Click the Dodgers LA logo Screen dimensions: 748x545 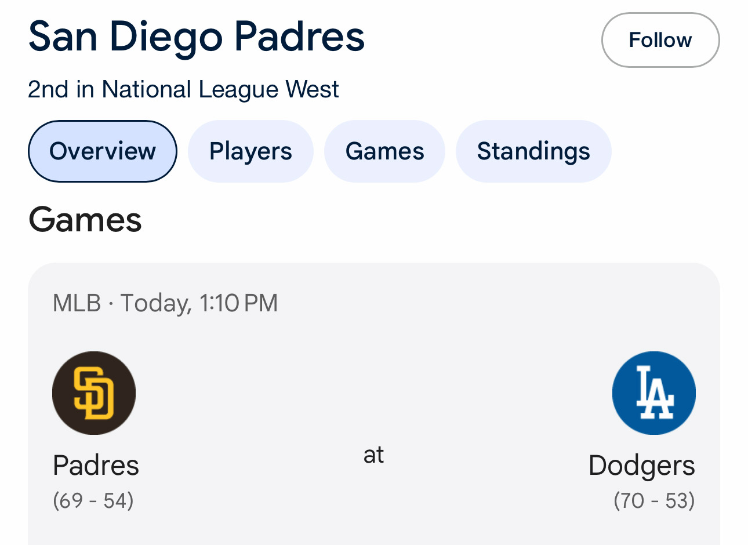(653, 393)
